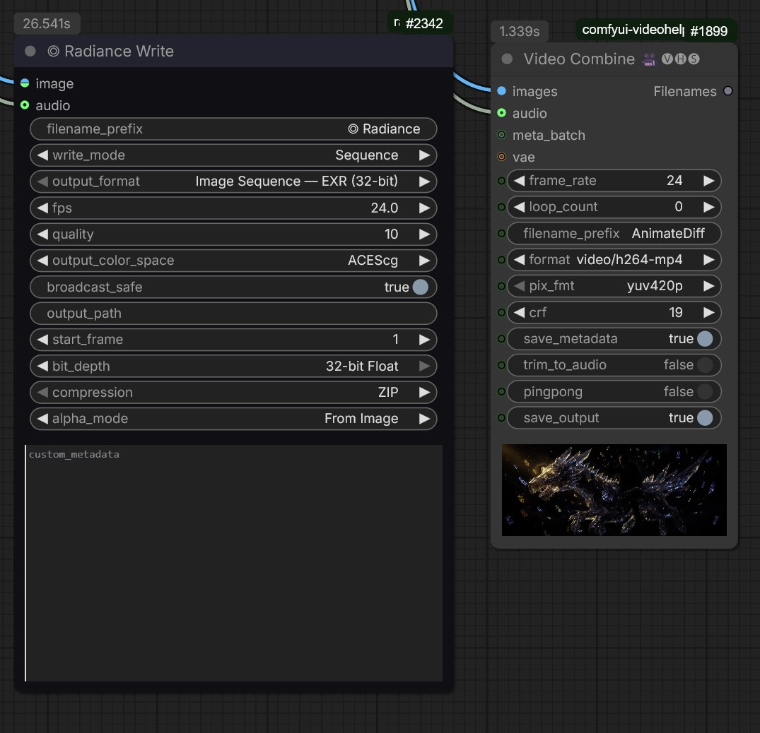Image resolution: width=760 pixels, height=733 pixels.
Task: Open the output_color_space dropdown
Action: point(233,261)
